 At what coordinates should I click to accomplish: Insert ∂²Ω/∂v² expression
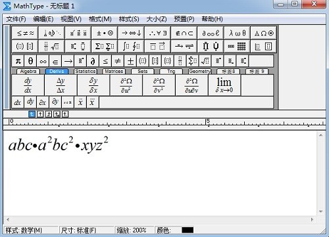click(159, 85)
